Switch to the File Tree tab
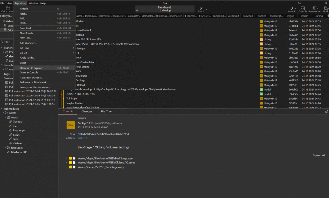This screenshot has height=198, width=329. coord(106,111)
